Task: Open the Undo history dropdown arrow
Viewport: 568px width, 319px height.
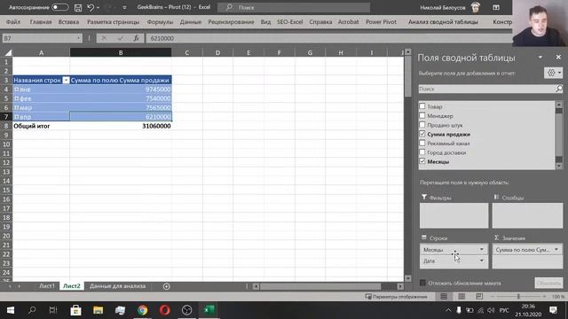Action: click(99, 7)
